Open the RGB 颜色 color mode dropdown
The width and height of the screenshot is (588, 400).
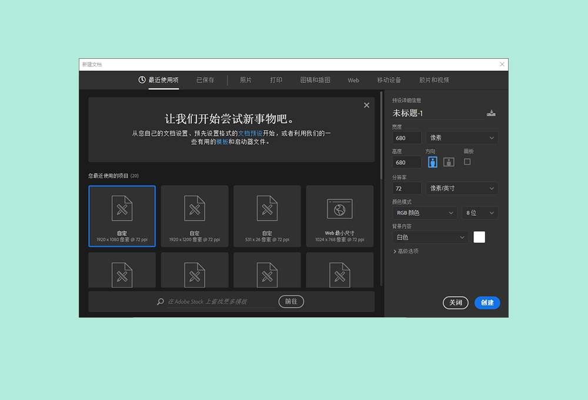click(425, 212)
